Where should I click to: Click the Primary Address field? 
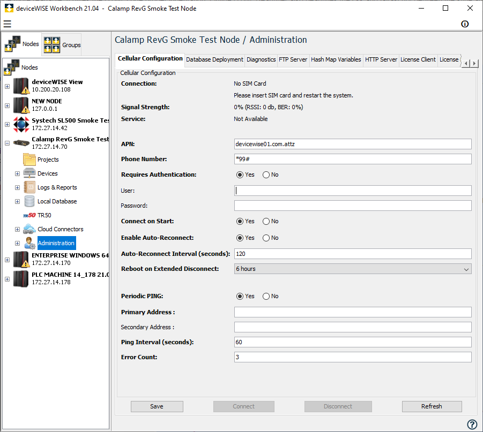(353, 312)
